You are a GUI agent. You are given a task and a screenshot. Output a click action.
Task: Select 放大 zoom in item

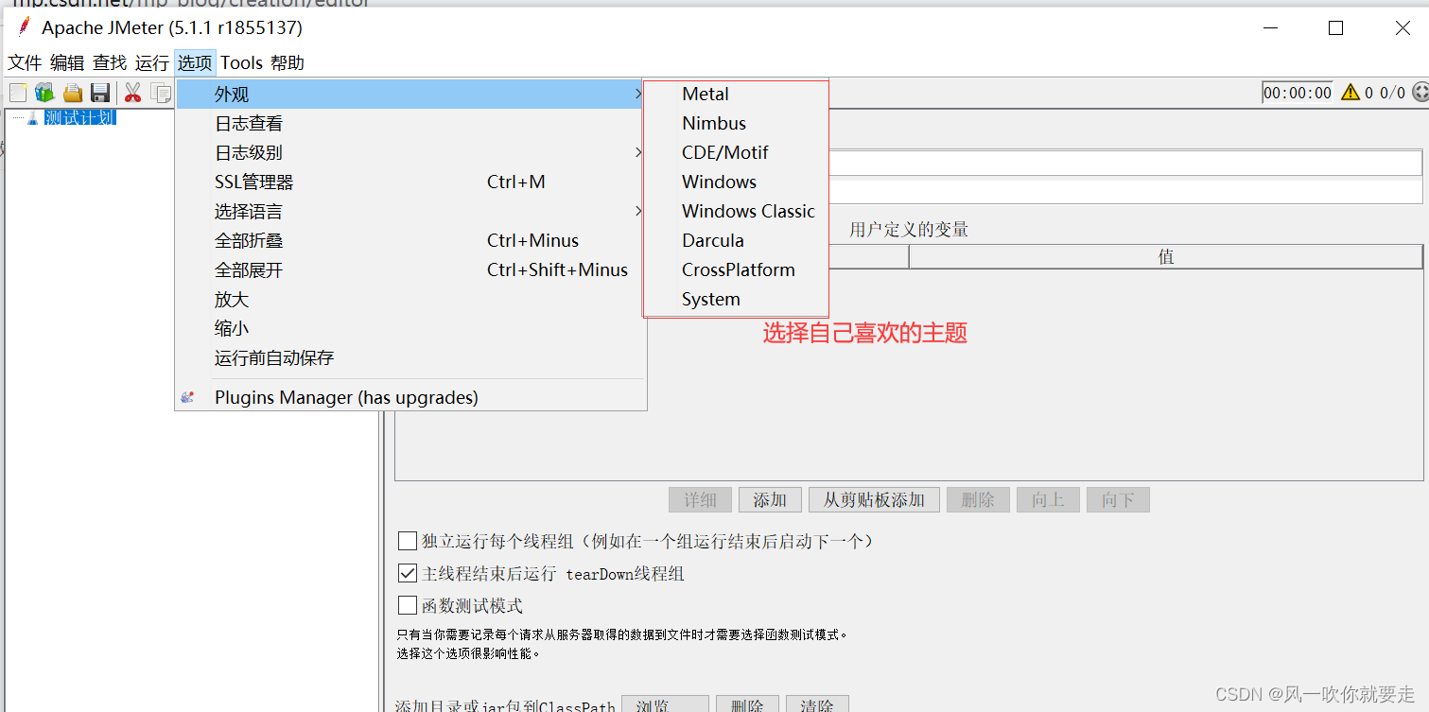[410, 299]
